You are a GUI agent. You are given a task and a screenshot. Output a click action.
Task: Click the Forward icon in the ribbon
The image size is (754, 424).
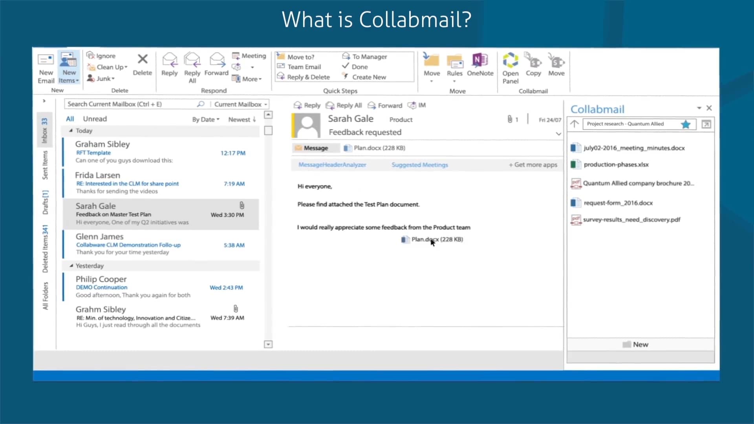216,65
